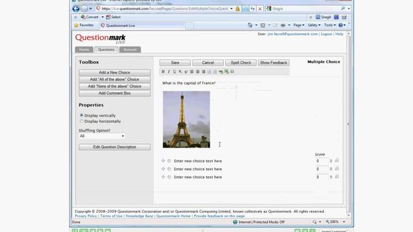
Task: Go back with browser Back button
Action: (x=76, y=8)
